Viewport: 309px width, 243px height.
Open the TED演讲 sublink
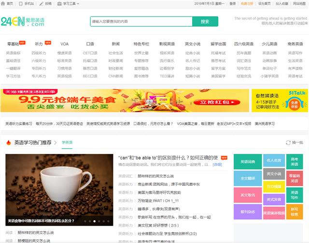click(x=167, y=76)
